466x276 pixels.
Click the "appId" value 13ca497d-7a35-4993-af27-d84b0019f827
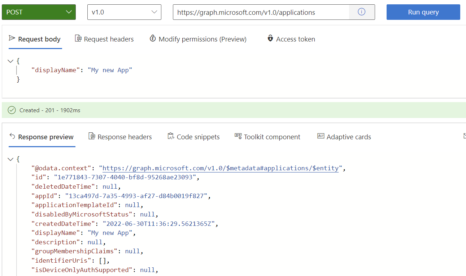click(x=136, y=196)
